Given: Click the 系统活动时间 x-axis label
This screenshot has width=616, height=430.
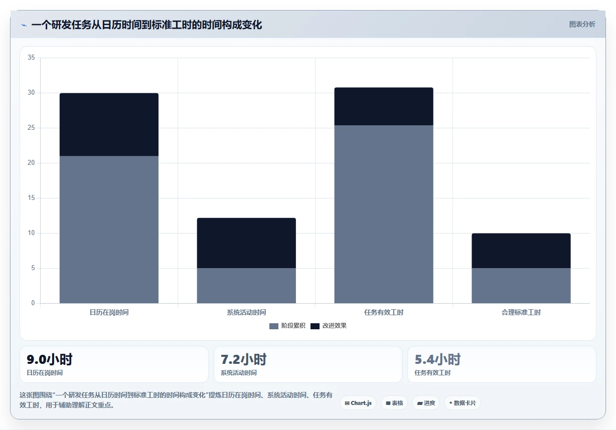Looking at the screenshot, I should 246,312.
